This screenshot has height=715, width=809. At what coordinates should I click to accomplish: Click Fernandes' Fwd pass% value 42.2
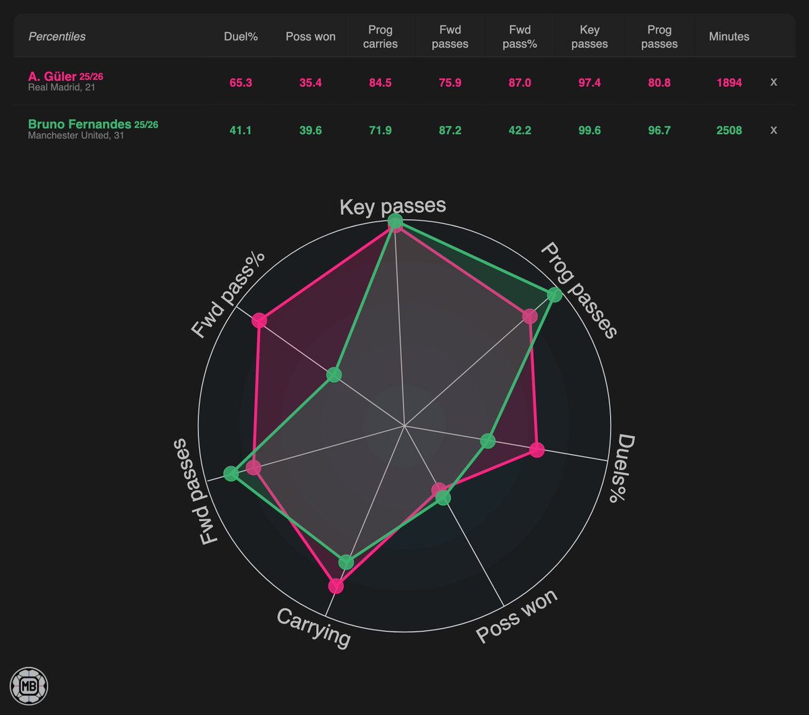click(520, 130)
